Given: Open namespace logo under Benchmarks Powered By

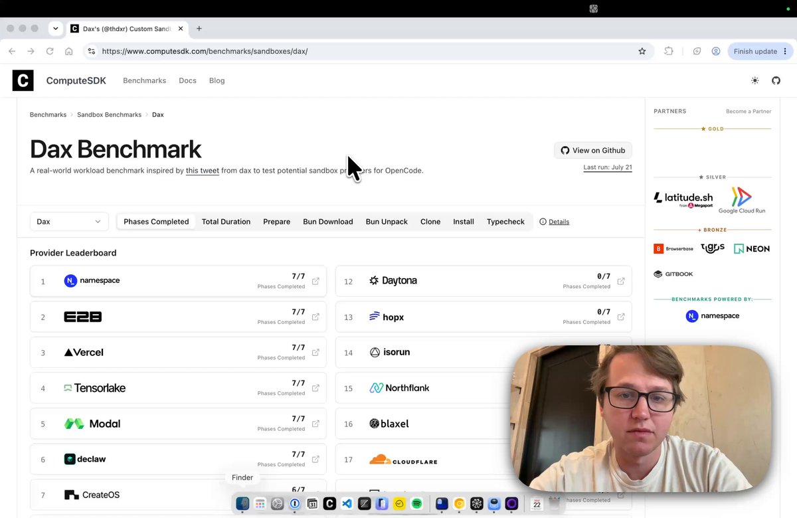Looking at the screenshot, I should (x=713, y=316).
